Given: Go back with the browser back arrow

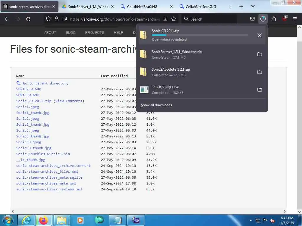Looking at the screenshot, I should tap(7, 19).
